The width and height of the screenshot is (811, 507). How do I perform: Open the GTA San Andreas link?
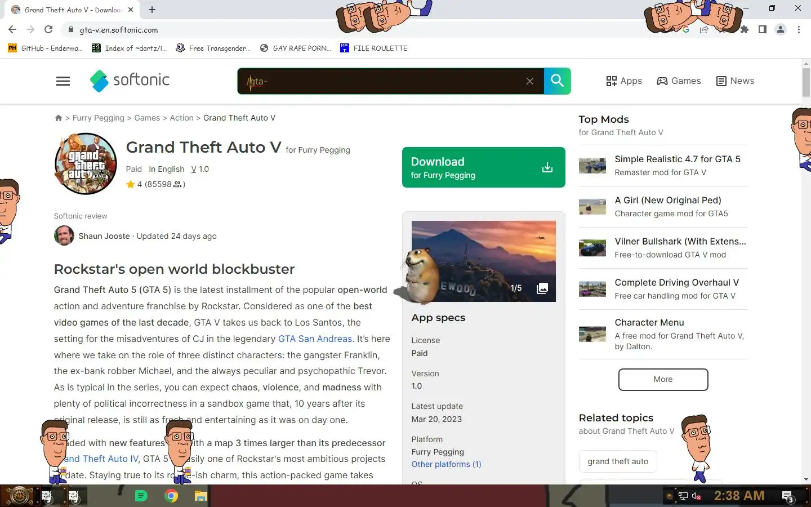pyautogui.click(x=315, y=339)
